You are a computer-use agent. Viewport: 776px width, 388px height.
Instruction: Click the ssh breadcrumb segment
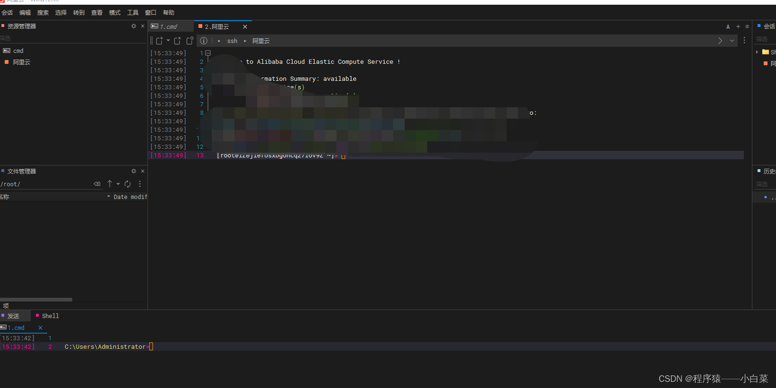coord(232,41)
